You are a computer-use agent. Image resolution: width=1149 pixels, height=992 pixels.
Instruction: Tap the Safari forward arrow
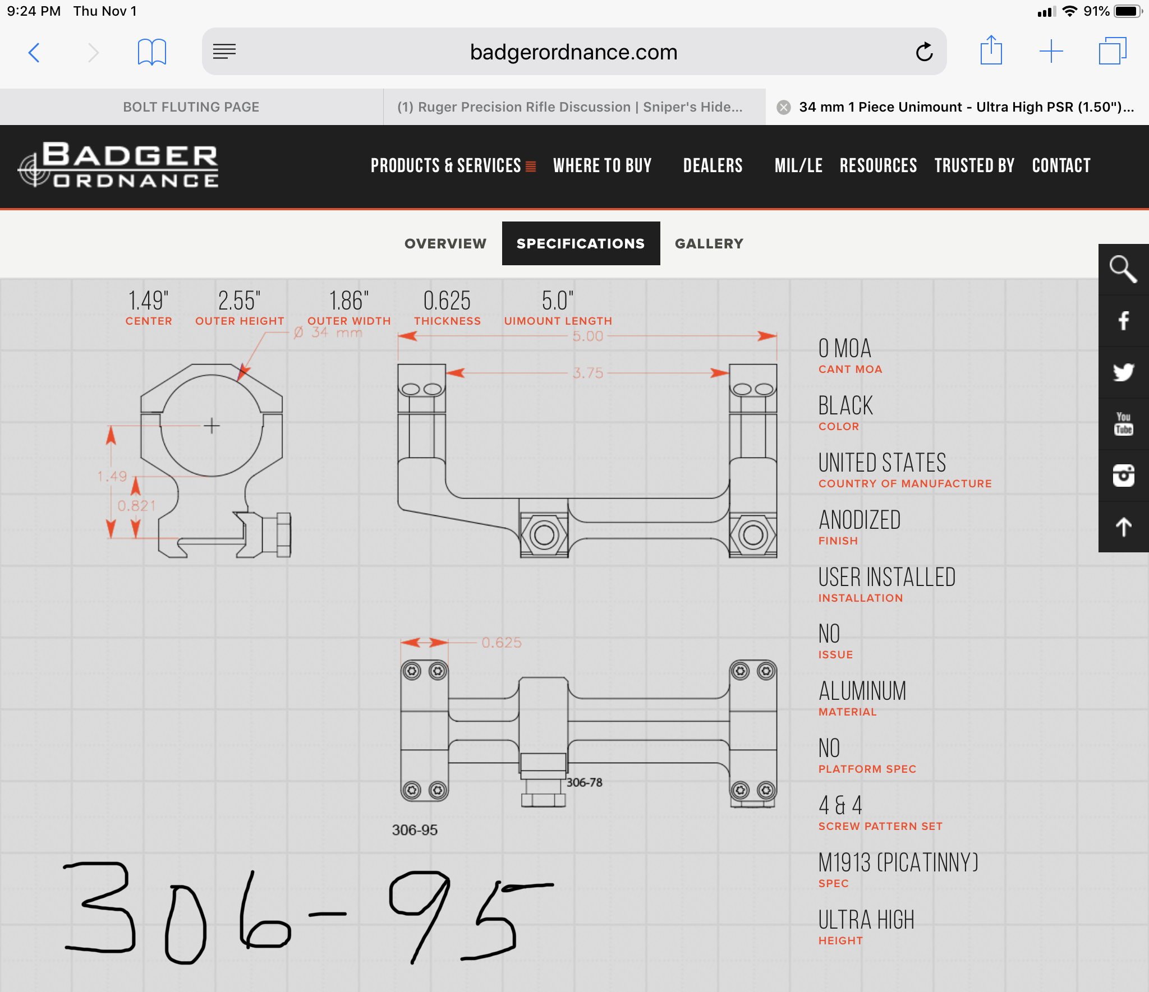click(93, 53)
